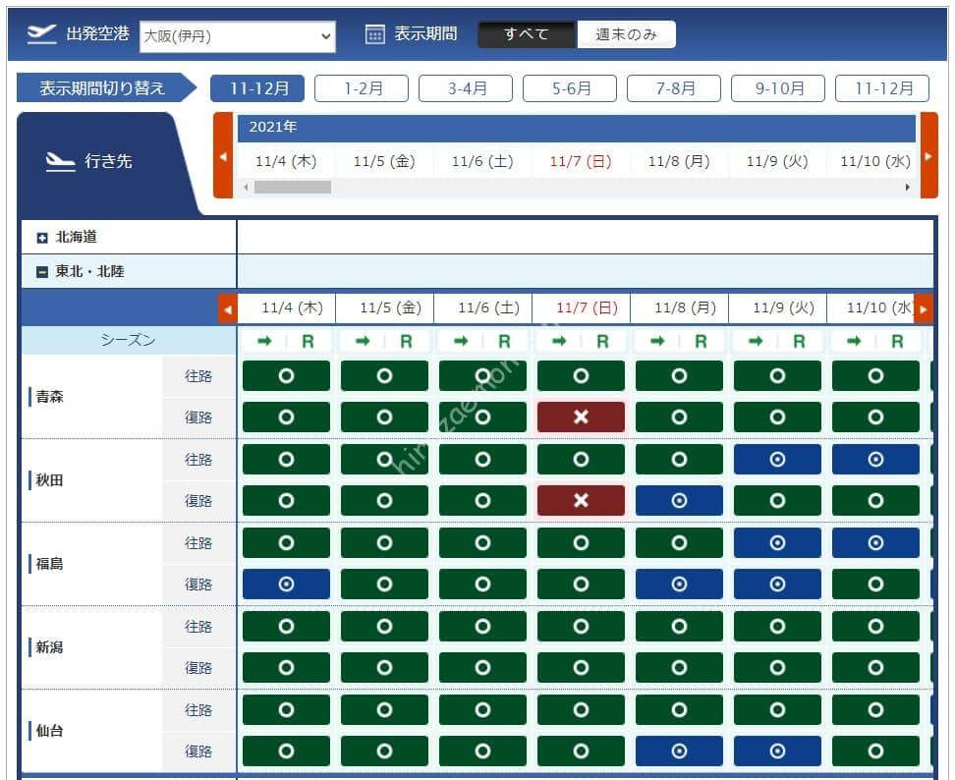
Task: Select 秋田 復路 blue cell on 11/8
Action: tap(679, 500)
